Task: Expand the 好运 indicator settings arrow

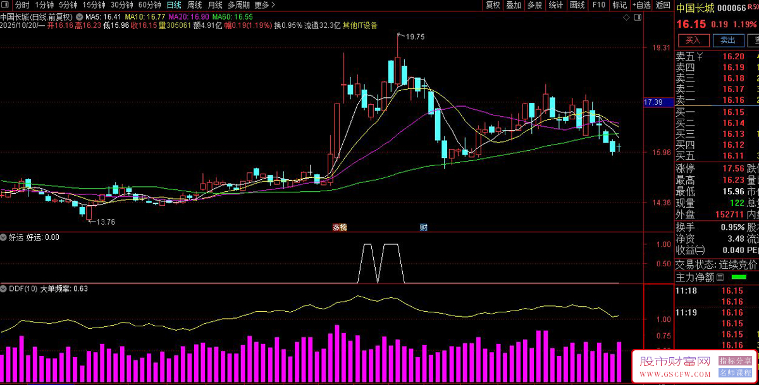Action: 4,238
